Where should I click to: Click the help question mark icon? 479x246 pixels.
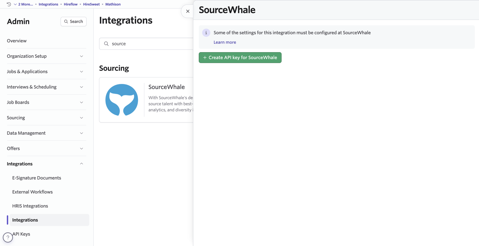click(x=8, y=238)
